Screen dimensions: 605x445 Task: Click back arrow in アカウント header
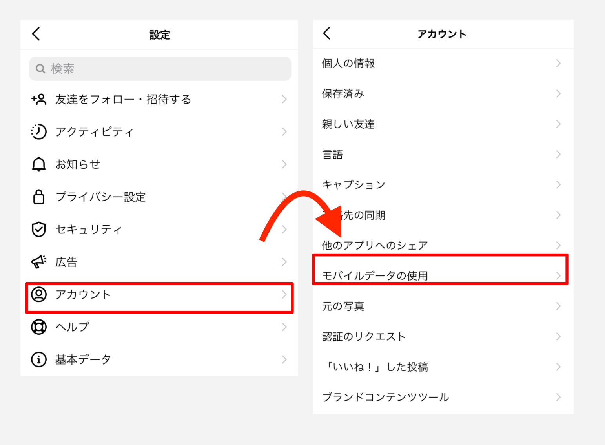327,33
